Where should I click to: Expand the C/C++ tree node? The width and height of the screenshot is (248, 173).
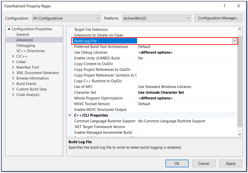click(13, 56)
